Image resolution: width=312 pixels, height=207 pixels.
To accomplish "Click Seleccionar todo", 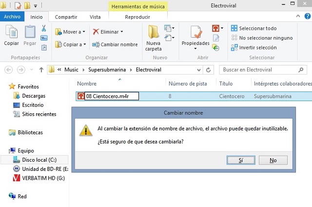I will coord(253,28).
